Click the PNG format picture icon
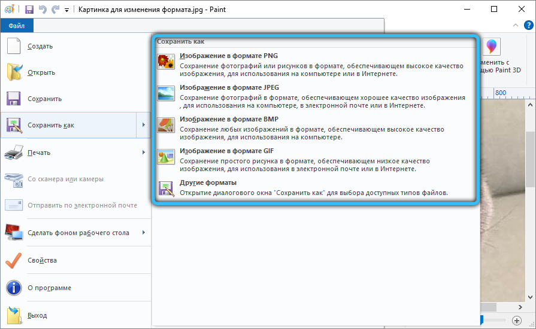The height and width of the screenshot is (329, 536). 165,62
